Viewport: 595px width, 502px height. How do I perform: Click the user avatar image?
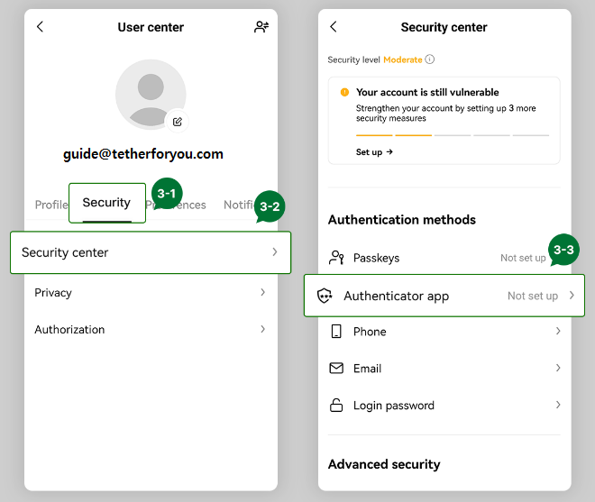[150, 95]
